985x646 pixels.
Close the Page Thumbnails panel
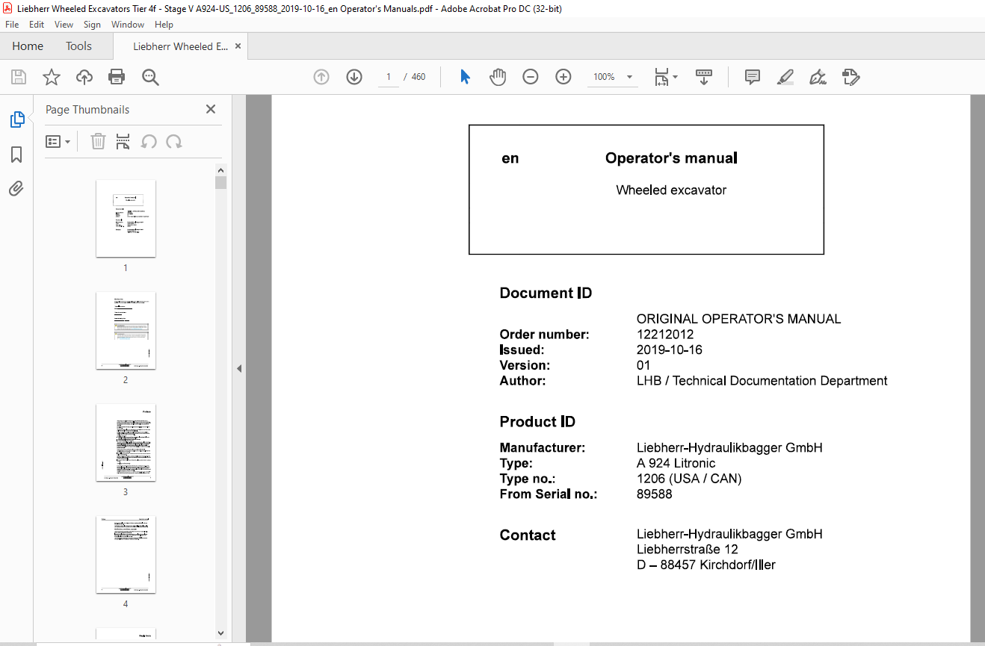point(211,109)
